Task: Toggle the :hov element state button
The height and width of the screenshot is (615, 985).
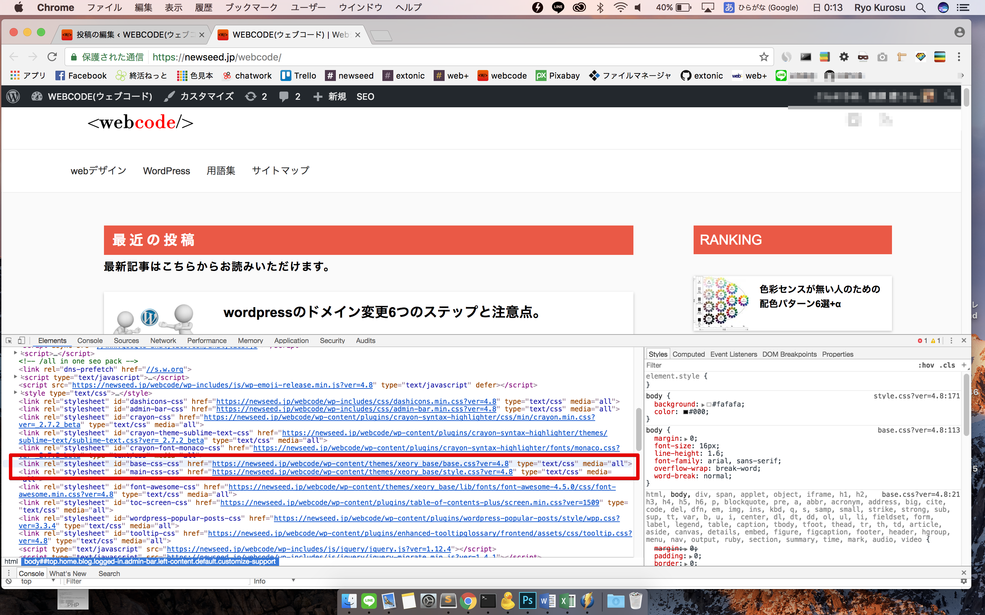Action: click(x=927, y=365)
